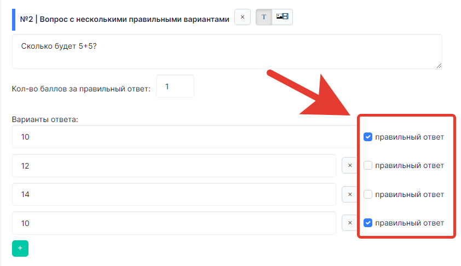Click the label 'Кол-во баллов за правильный ответ:'

(81, 89)
